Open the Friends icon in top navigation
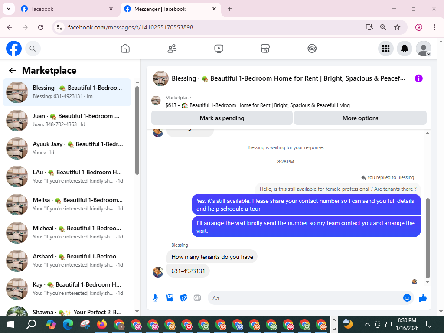This screenshot has height=333, width=444. (172, 49)
